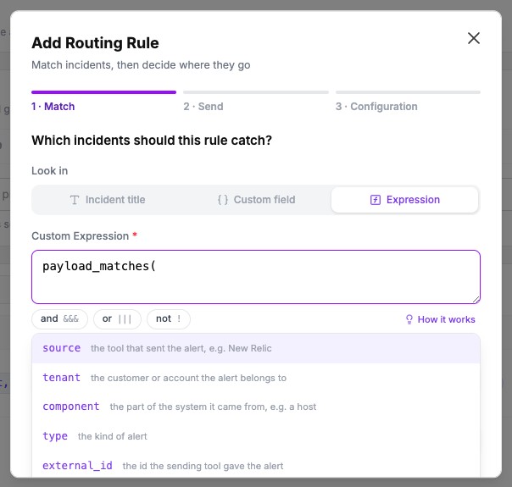Insert the and && operator

[x=59, y=318]
